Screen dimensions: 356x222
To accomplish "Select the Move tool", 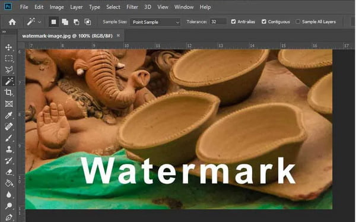I will tap(9, 47).
